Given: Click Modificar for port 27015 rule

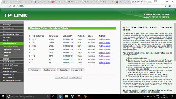Looking at the screenshot, I should tap(102, 39).
